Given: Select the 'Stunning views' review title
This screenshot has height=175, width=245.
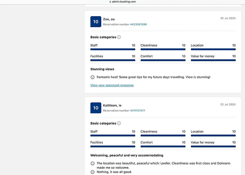Looking at the screenshot, I should (x=102, y=69).
